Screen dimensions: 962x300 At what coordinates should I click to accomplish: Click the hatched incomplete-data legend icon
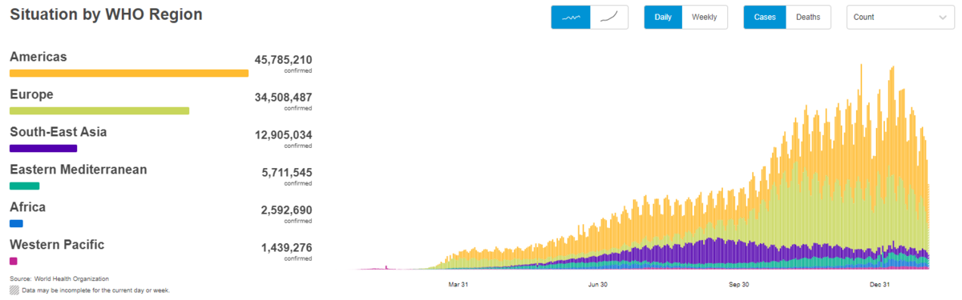coord(14,290)
